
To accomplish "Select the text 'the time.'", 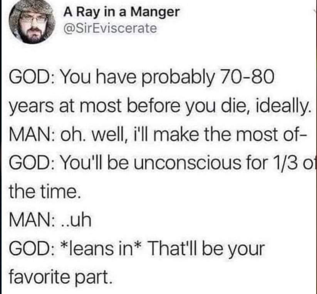I will click(x=45, y=191).
